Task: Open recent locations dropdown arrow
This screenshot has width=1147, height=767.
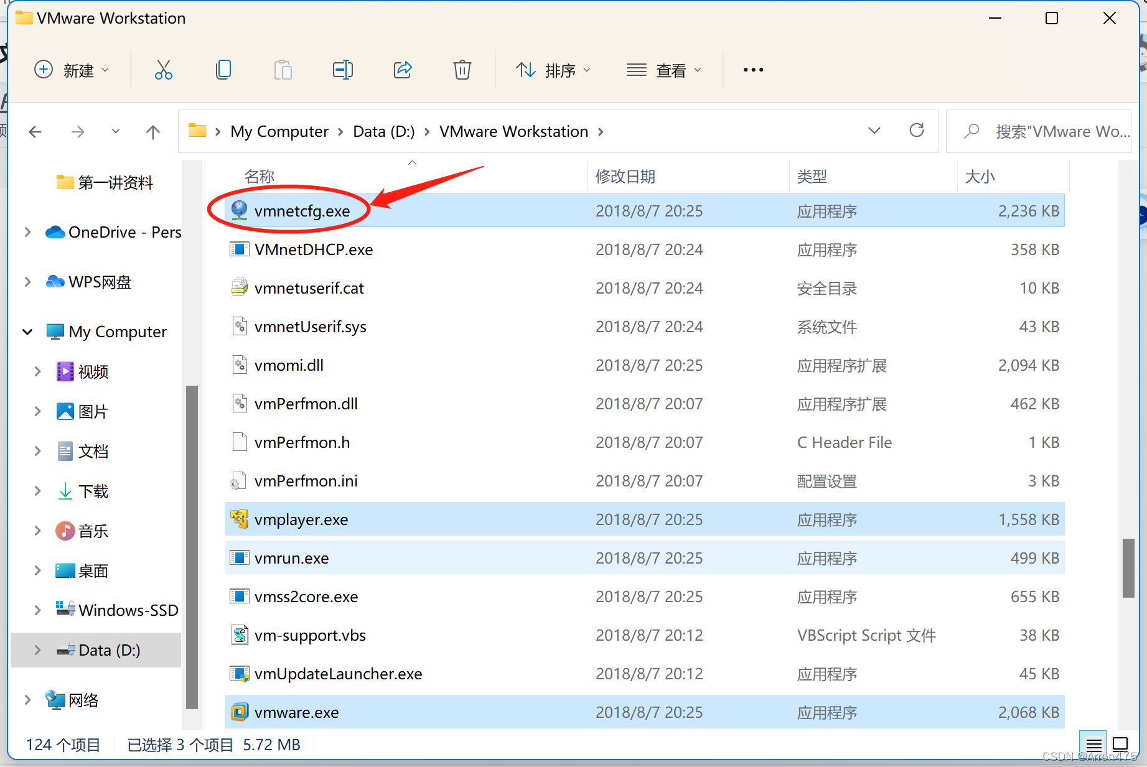Action: (116, 131)
